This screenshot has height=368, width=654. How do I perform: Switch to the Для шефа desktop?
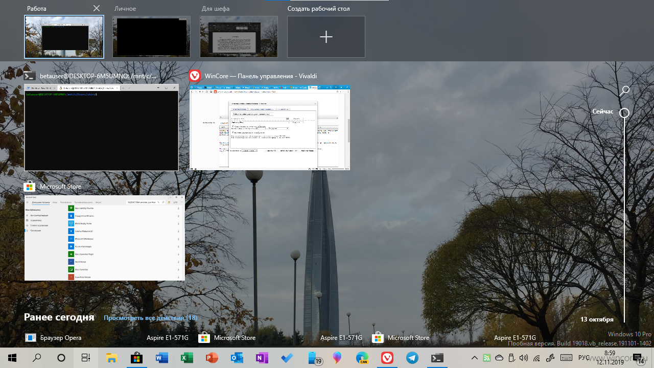239,37
